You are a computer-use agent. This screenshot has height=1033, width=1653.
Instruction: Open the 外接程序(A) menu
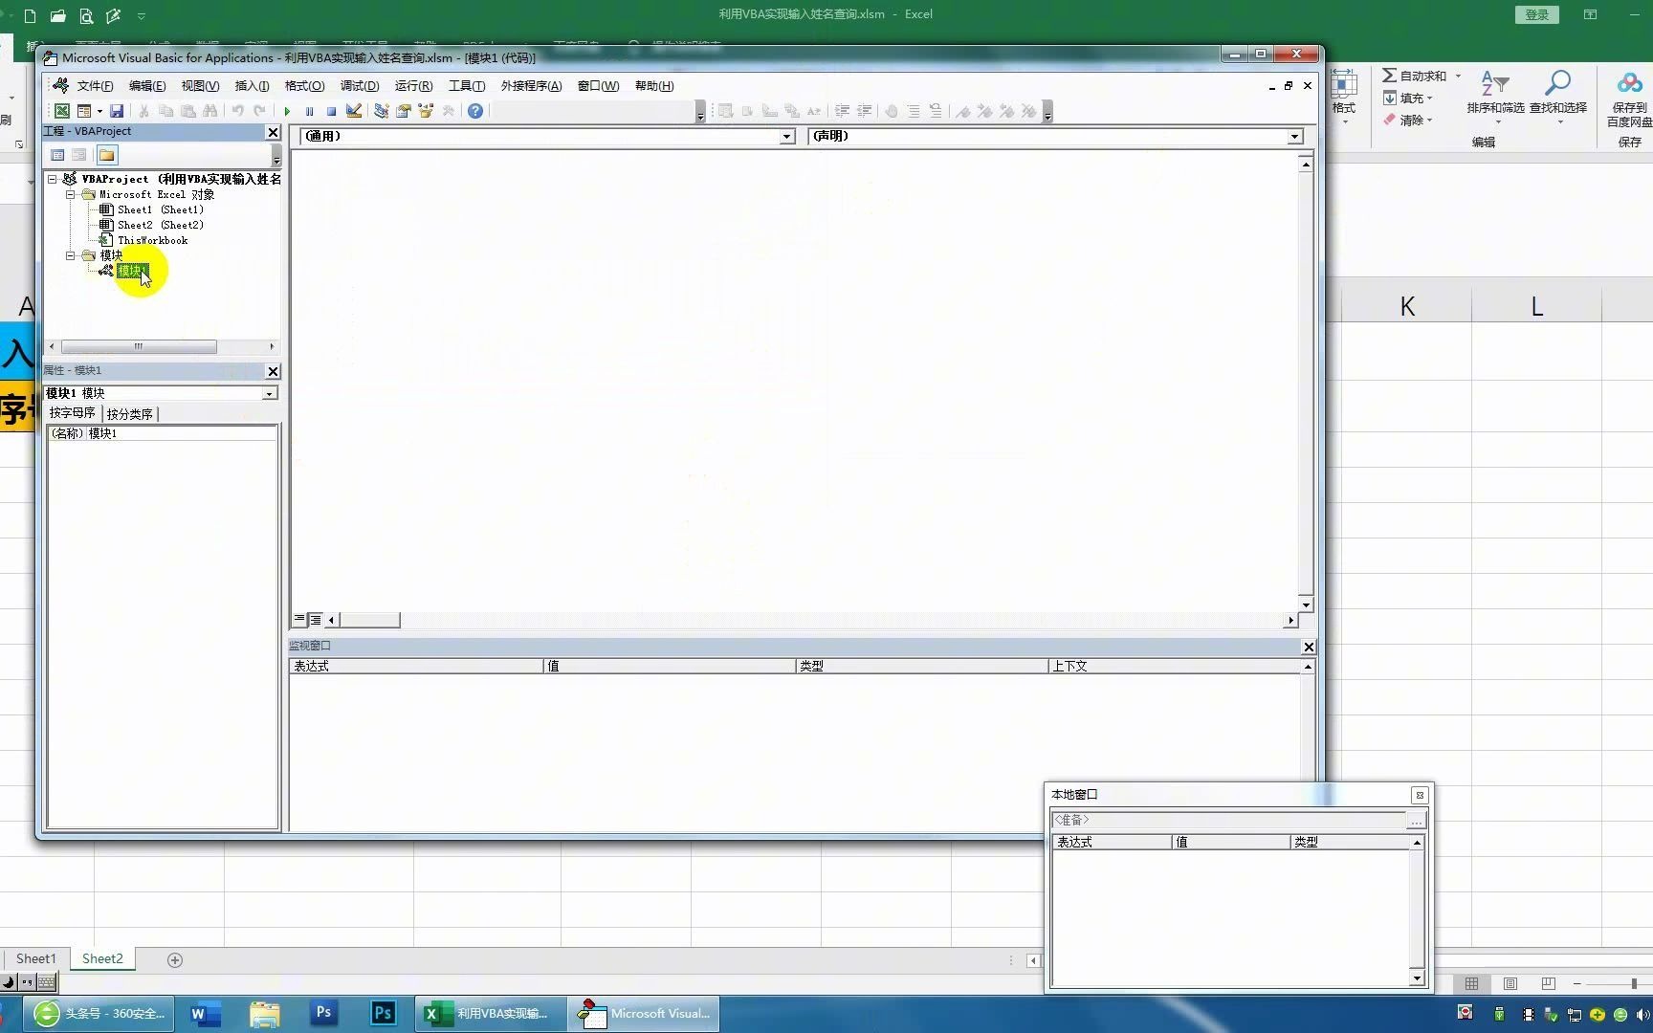[x=531, y=86]
